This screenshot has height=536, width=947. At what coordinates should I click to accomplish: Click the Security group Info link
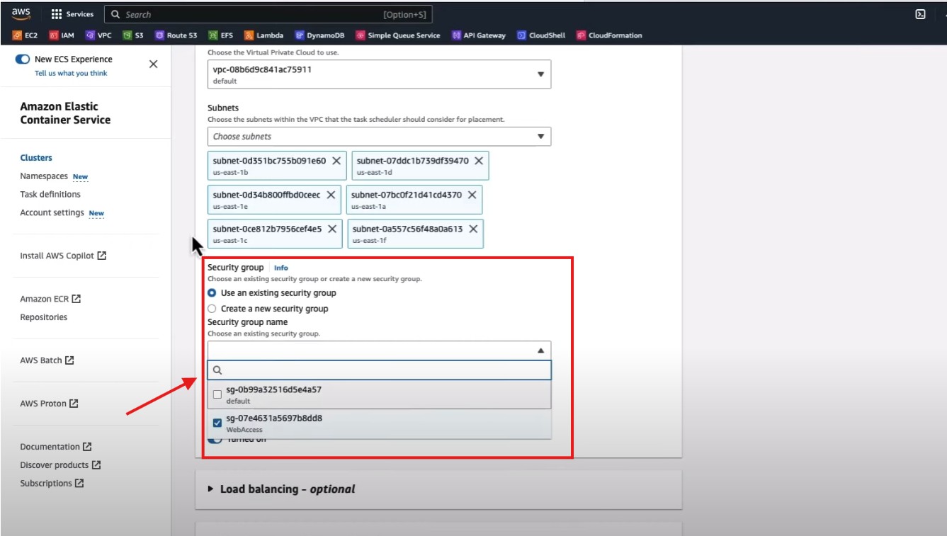point(281,268)
